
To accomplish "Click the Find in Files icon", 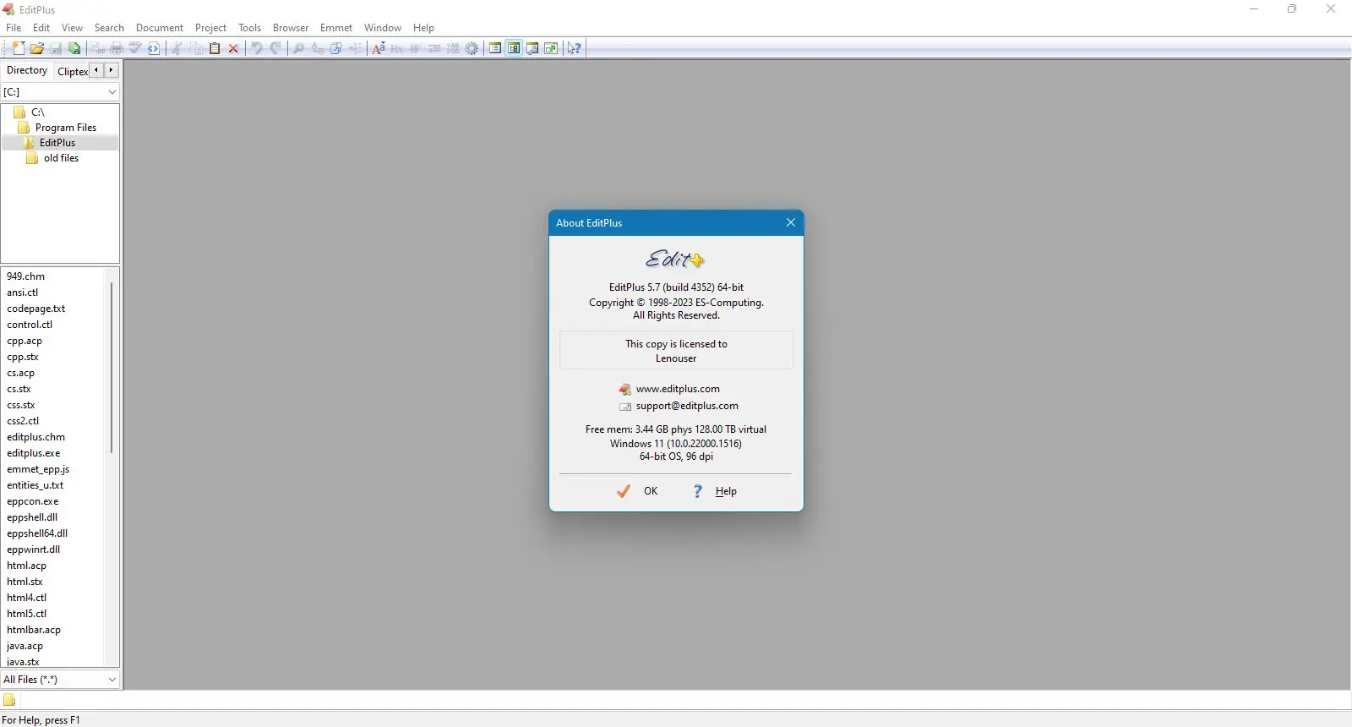I will click(x=336, y=48).
